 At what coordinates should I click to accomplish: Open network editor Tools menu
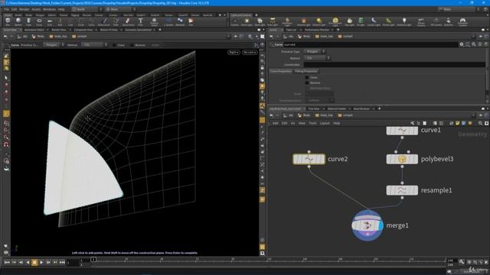coord(312,124)
